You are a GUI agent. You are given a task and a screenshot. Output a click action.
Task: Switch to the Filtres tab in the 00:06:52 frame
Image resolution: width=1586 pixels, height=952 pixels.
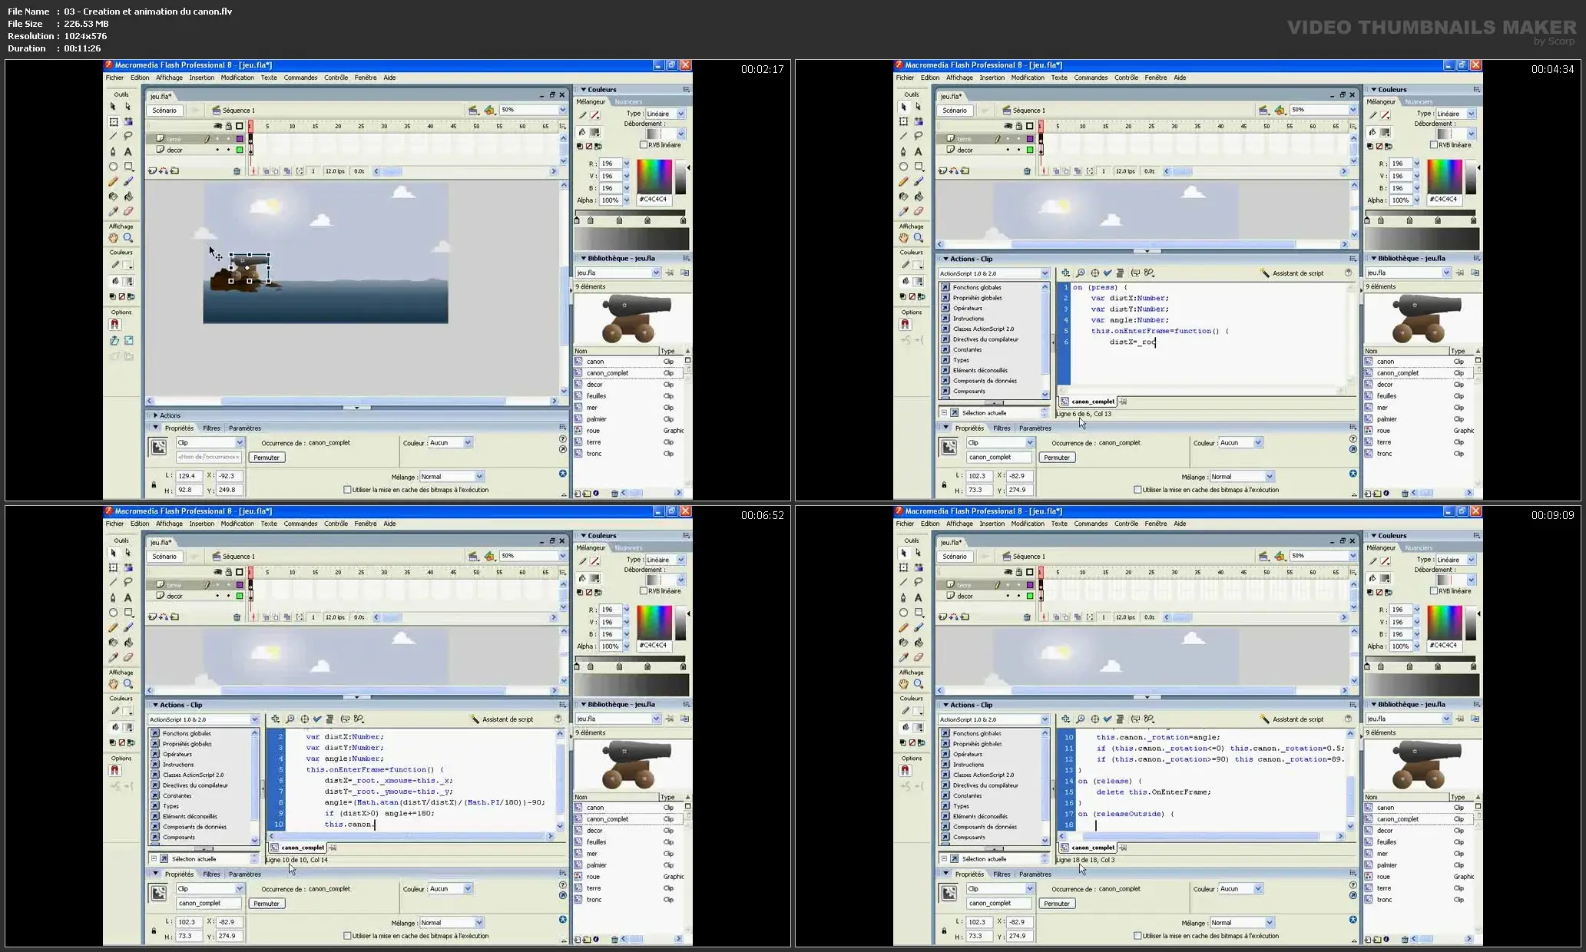click(x=211, y=874)
